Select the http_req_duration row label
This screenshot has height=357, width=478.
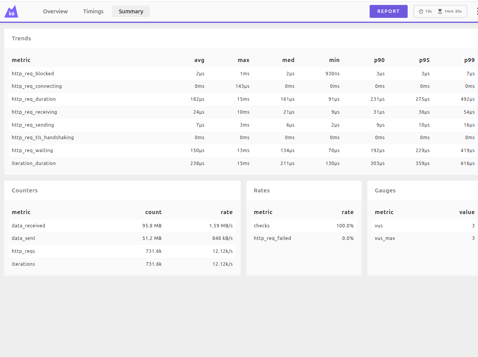point(34,99)
